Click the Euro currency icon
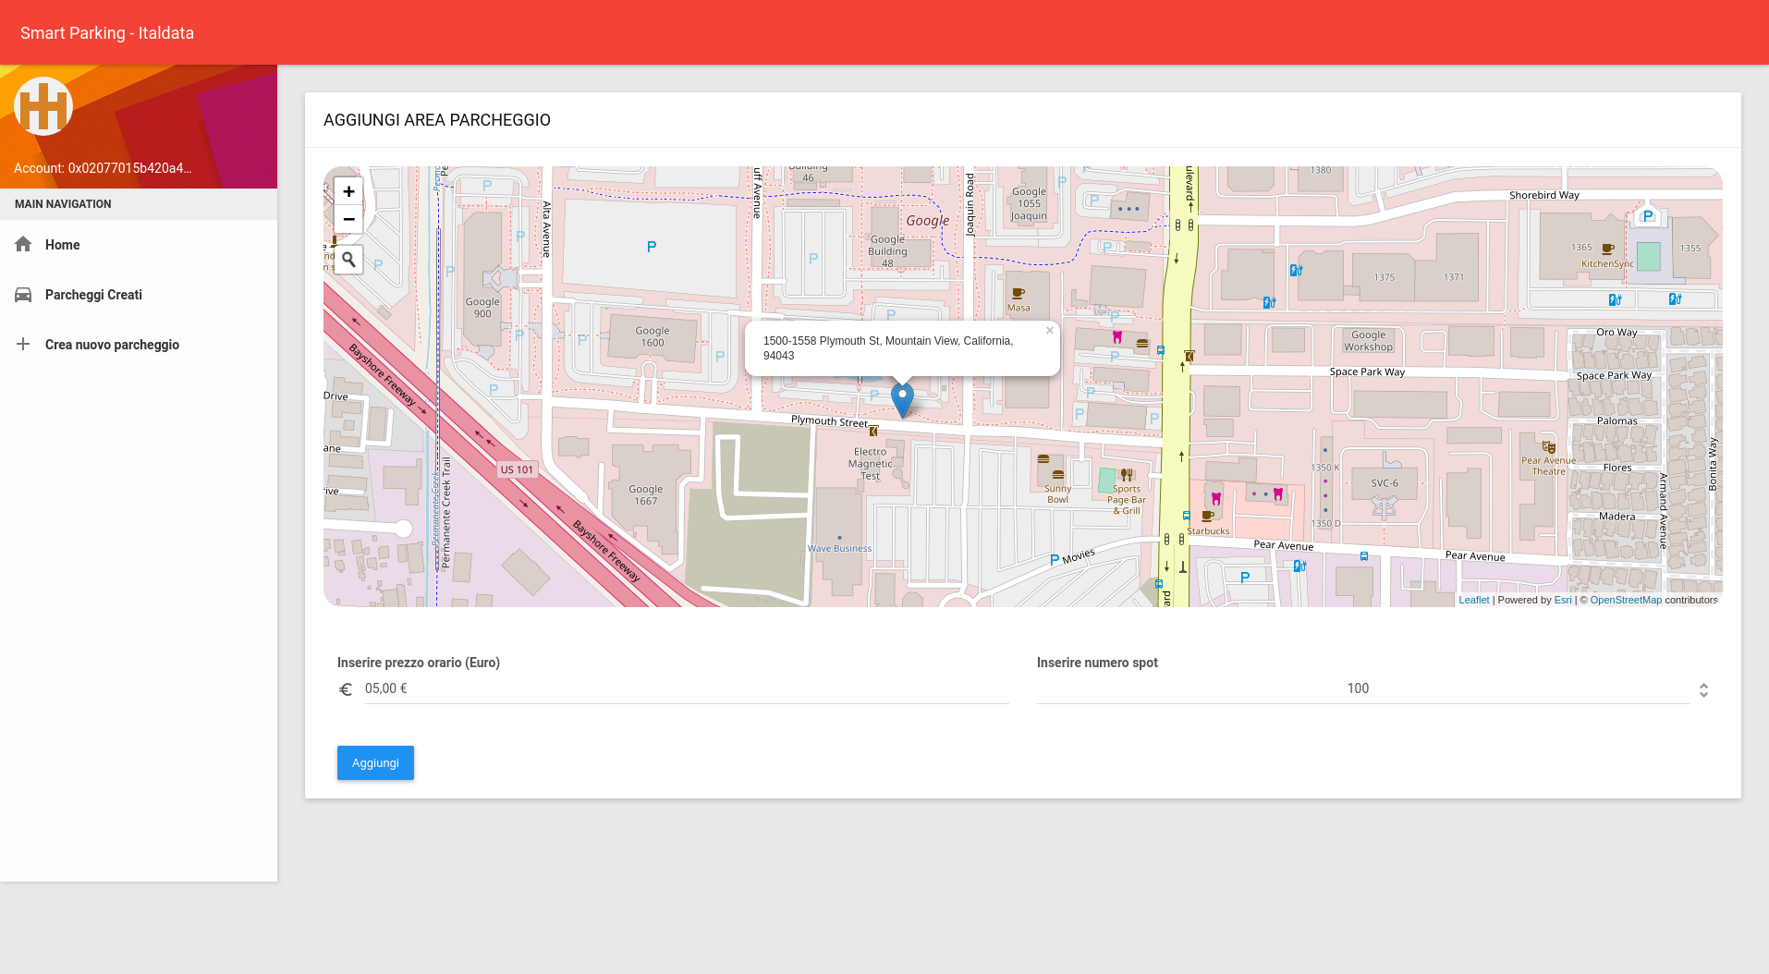 click(x=346, y=689)
